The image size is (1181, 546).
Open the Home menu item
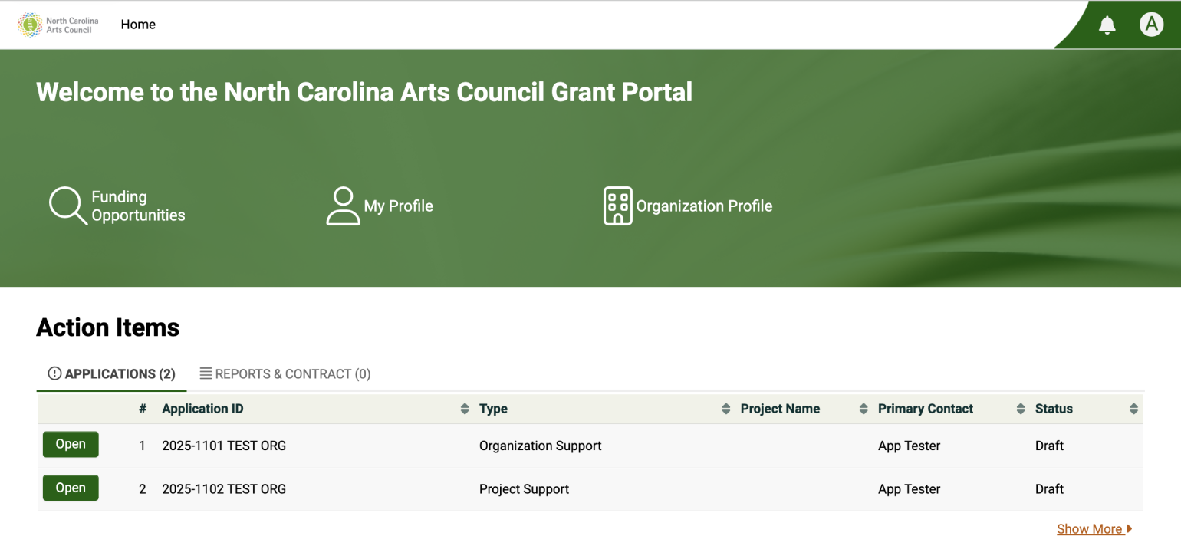[x=138, y=24]
